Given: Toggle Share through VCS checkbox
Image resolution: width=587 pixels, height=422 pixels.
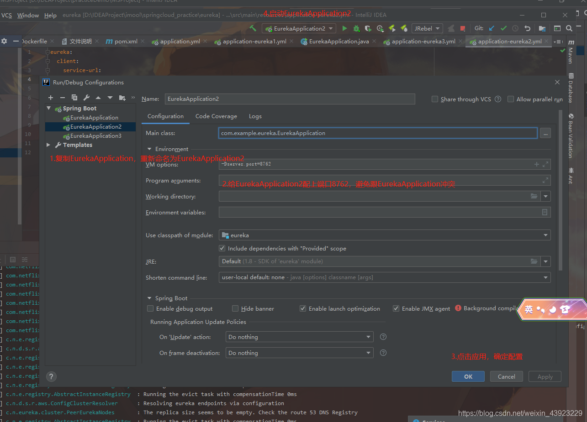Looking at the screenshot, I should [x=434, y=99].
